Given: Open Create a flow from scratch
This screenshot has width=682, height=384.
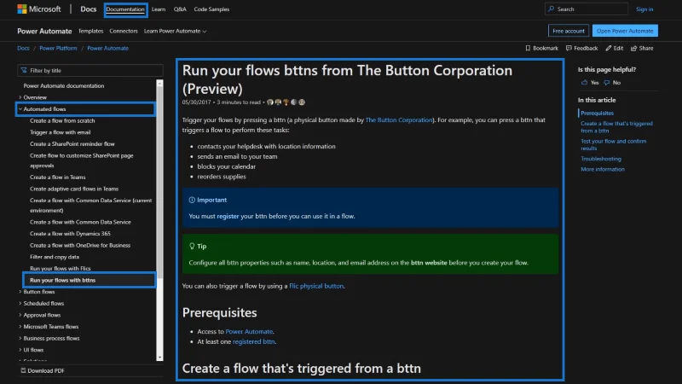Looking at the screenshot, I should [x=62, y=120].
